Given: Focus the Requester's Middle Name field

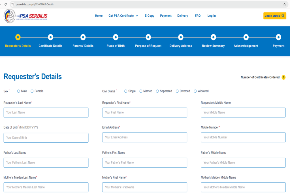Looking at the screenshot, I should (243, 112).
